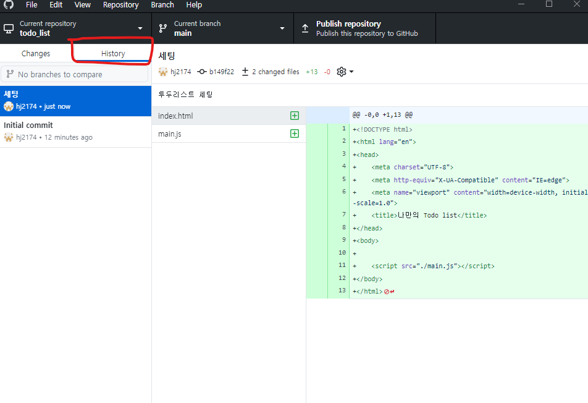The width and height of the screenshot is (588, 403).
Task: Click the commit description 투두리스트 세팅
Action: pyautogui.click(x=186, y=95)
